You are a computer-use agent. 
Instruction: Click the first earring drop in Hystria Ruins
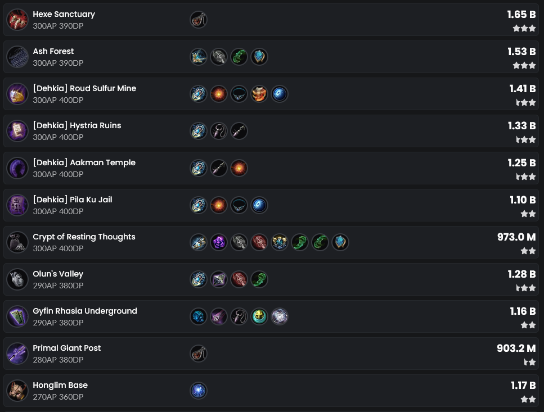coord(219,131)
